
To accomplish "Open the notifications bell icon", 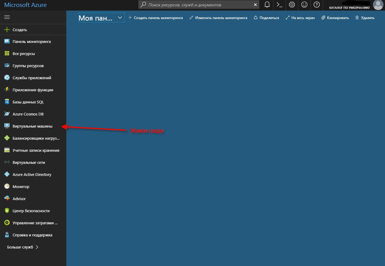I will tap(267, 5).
